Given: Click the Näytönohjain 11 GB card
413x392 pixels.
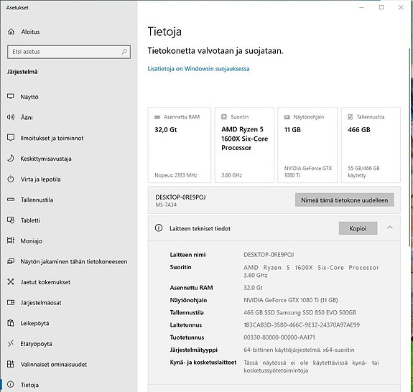Looking at the screenshot, I should 307,145.
